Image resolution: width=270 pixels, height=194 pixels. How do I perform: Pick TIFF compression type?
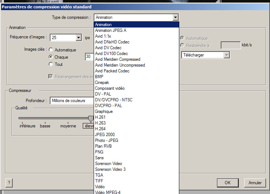136,181
